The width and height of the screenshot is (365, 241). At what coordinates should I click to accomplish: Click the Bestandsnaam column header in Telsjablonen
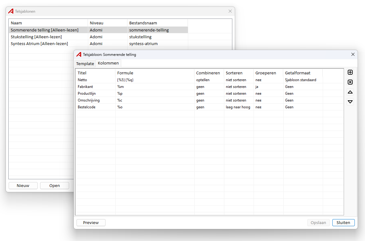(158, 23)
